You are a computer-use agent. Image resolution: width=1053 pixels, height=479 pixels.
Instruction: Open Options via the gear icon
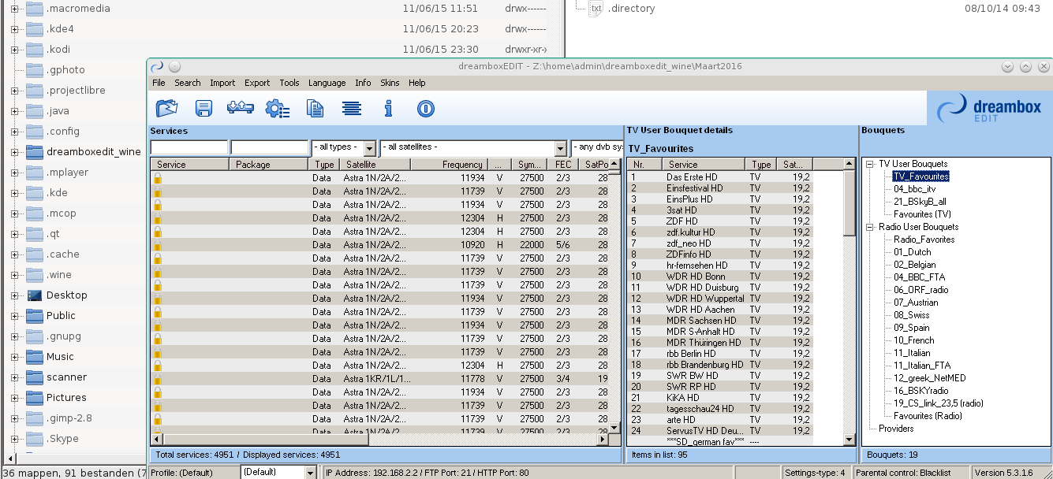point(277,109)
